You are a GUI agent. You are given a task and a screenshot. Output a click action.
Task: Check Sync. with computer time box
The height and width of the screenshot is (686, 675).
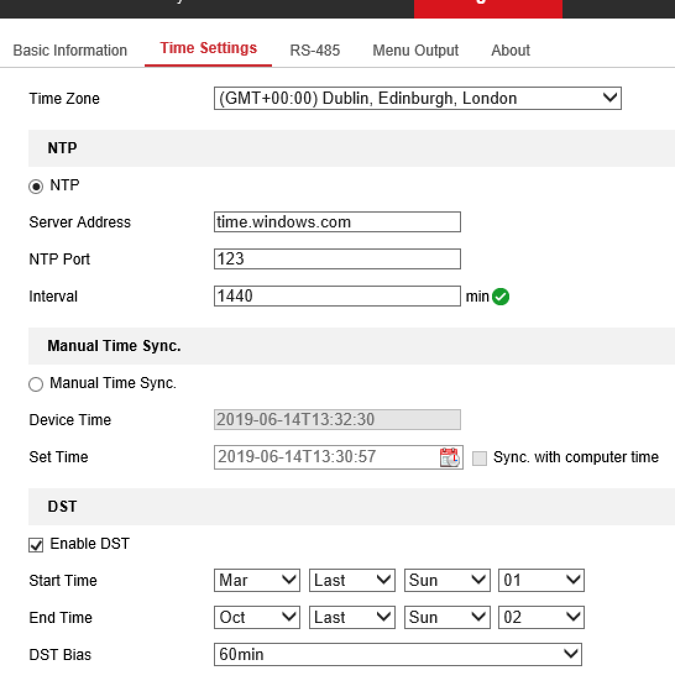(480, 459)
